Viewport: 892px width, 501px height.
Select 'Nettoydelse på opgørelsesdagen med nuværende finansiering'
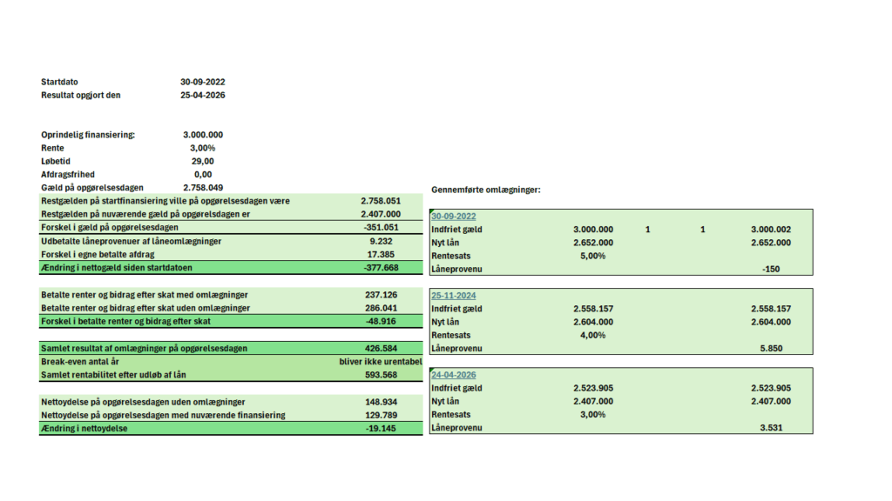pyautogui.click(x=163, y=415)
